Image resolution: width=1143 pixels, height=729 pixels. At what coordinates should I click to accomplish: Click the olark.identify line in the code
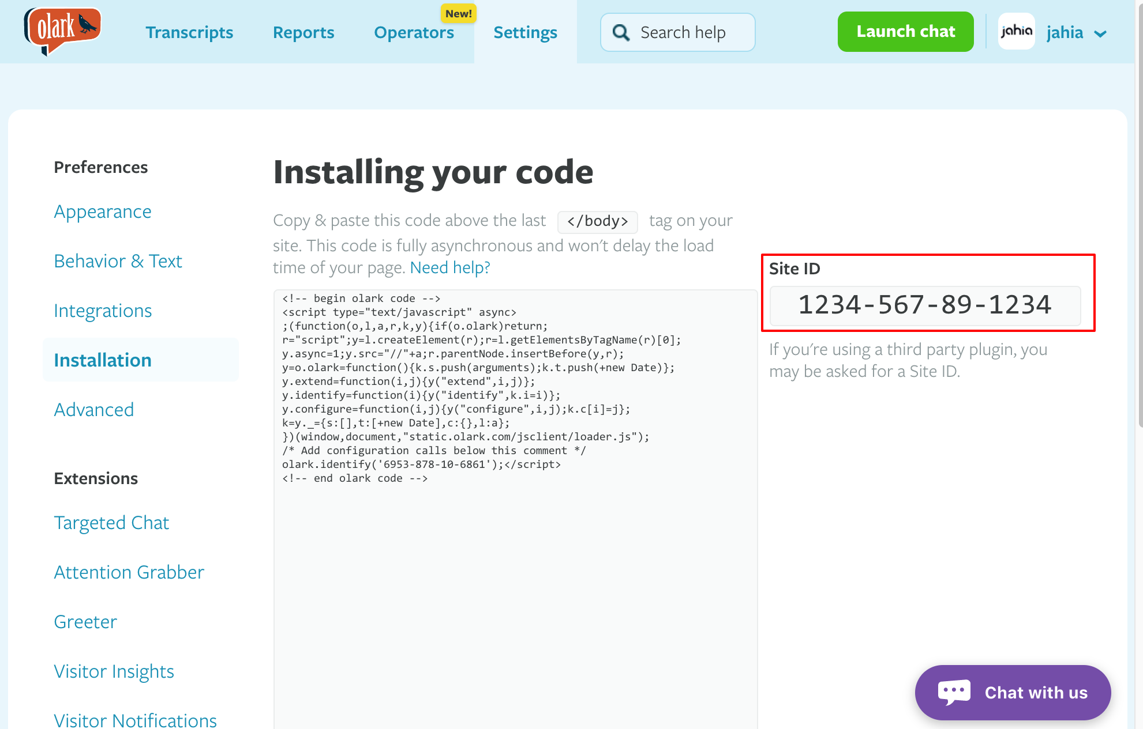[x=421, y=464]
